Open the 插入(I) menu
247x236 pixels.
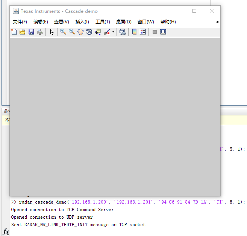82,22
